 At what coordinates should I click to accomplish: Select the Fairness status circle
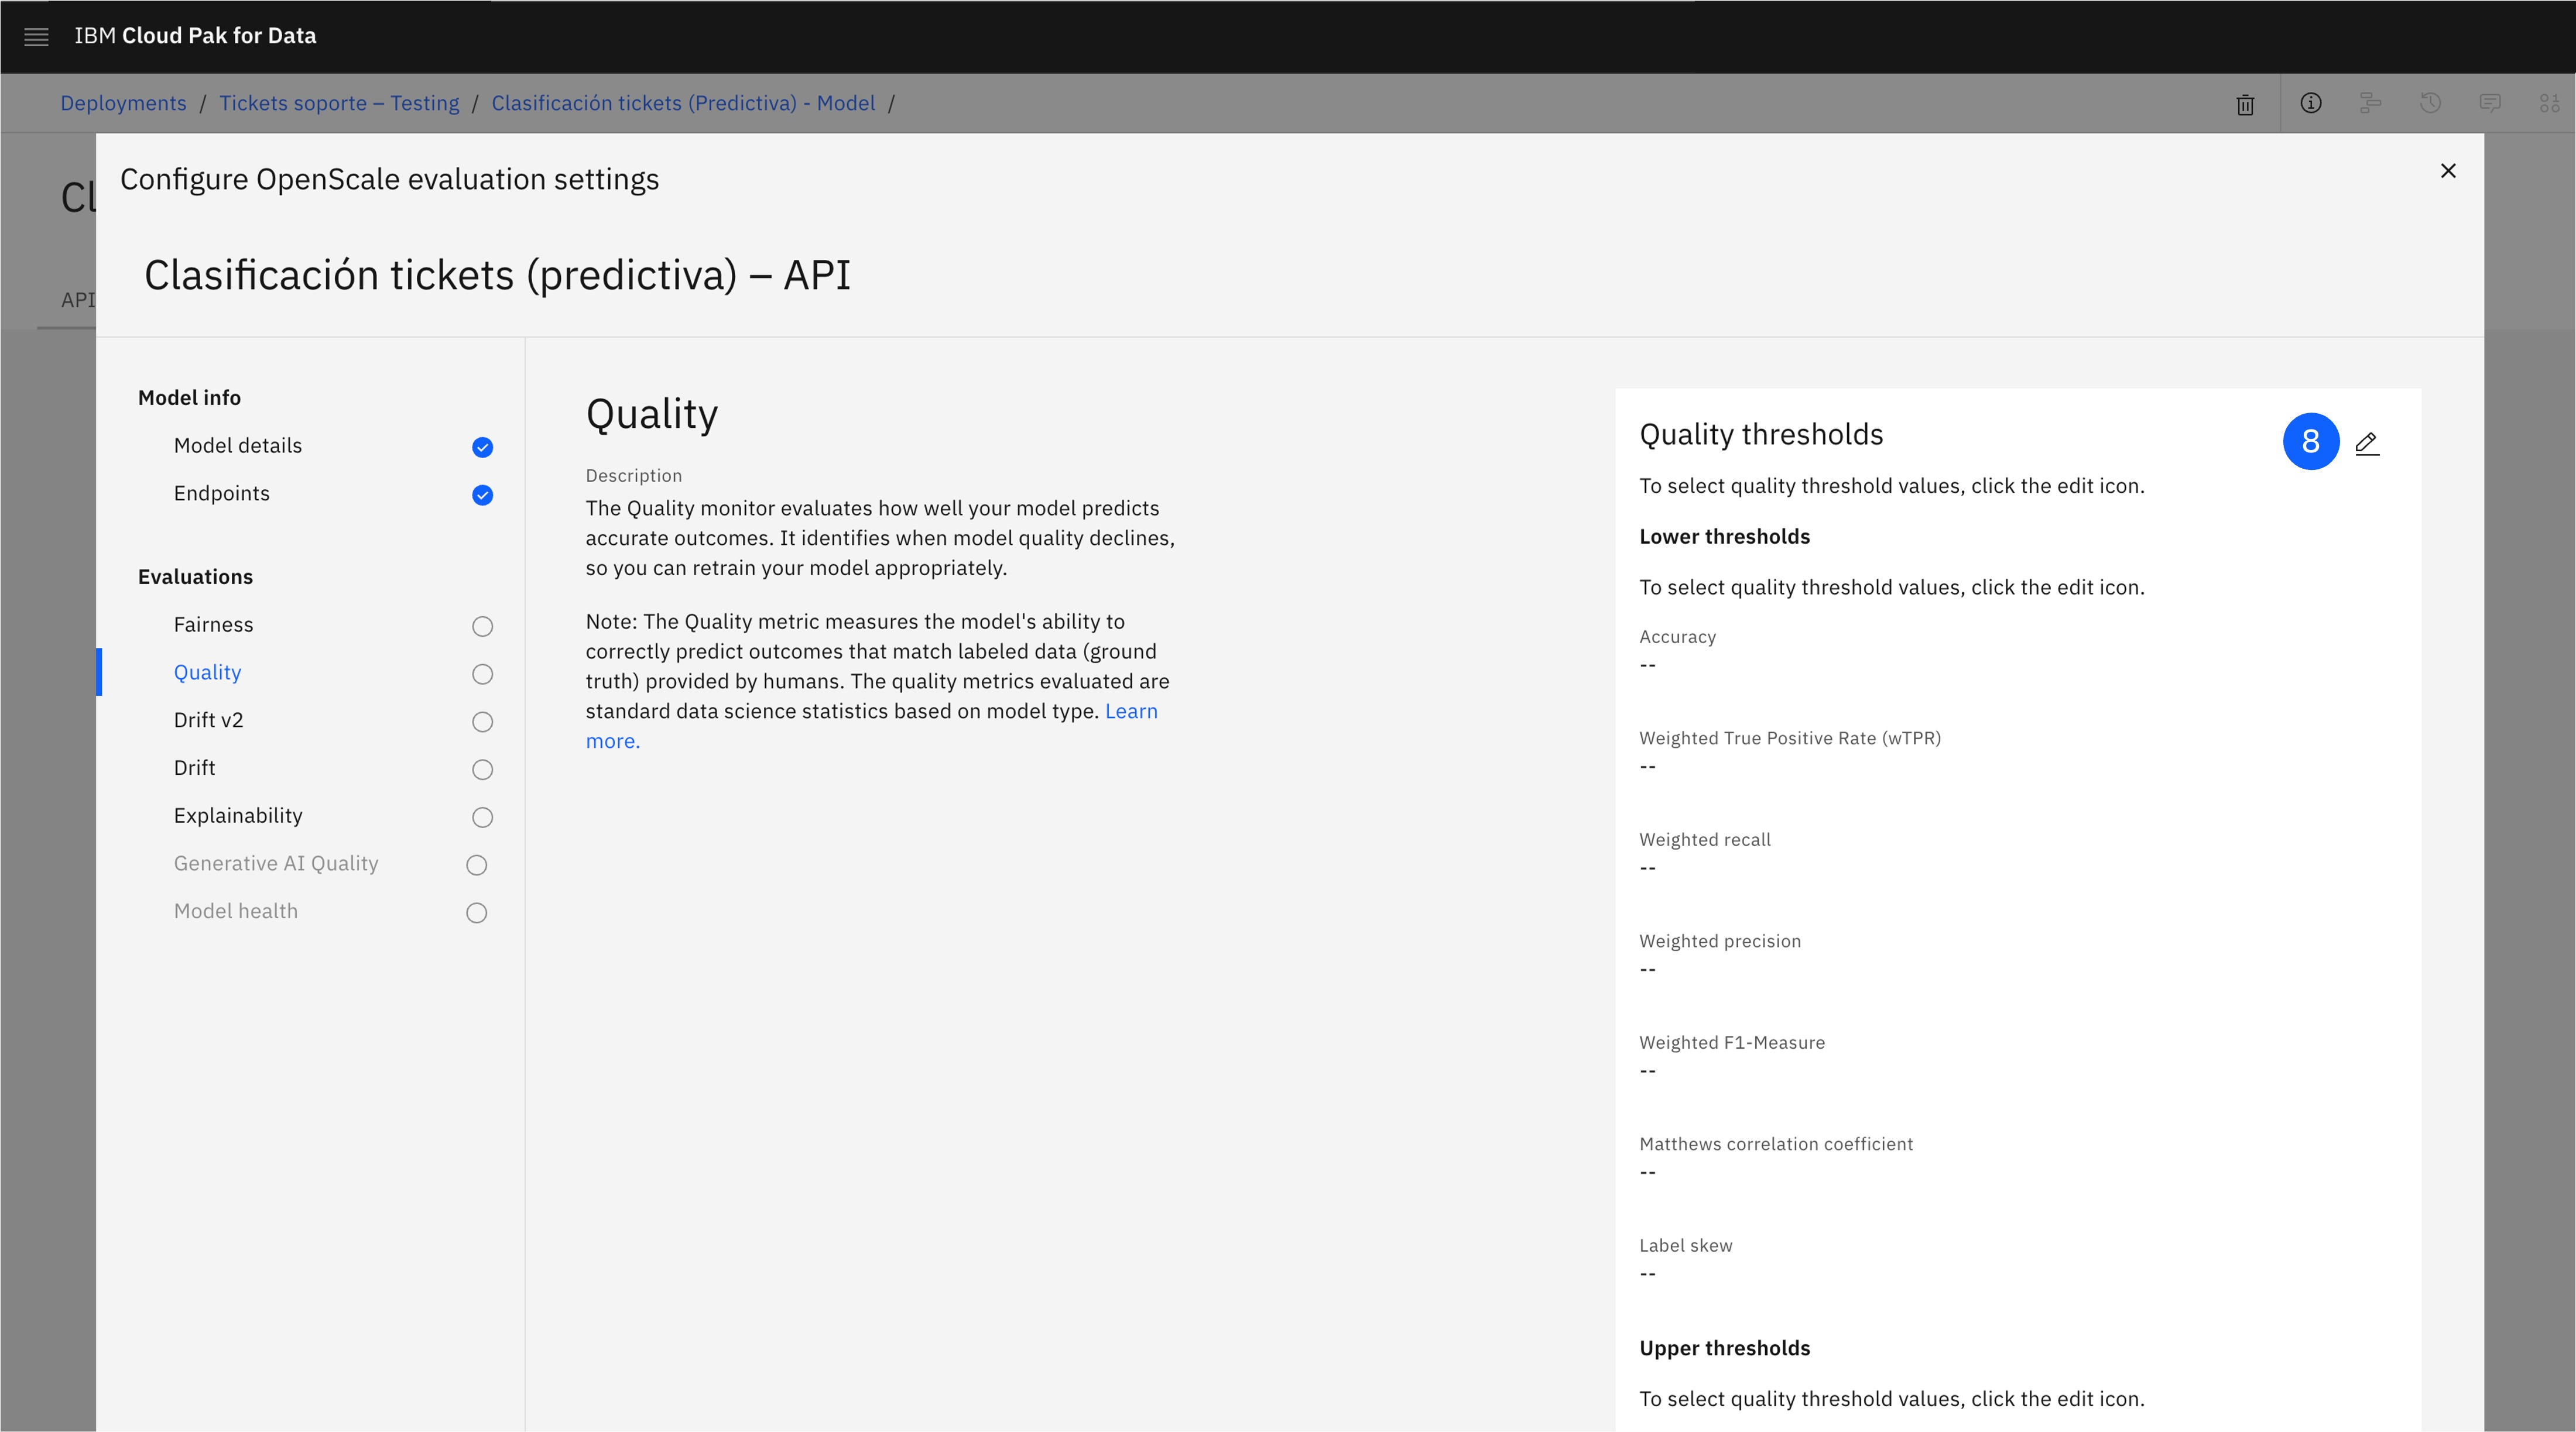482,626
